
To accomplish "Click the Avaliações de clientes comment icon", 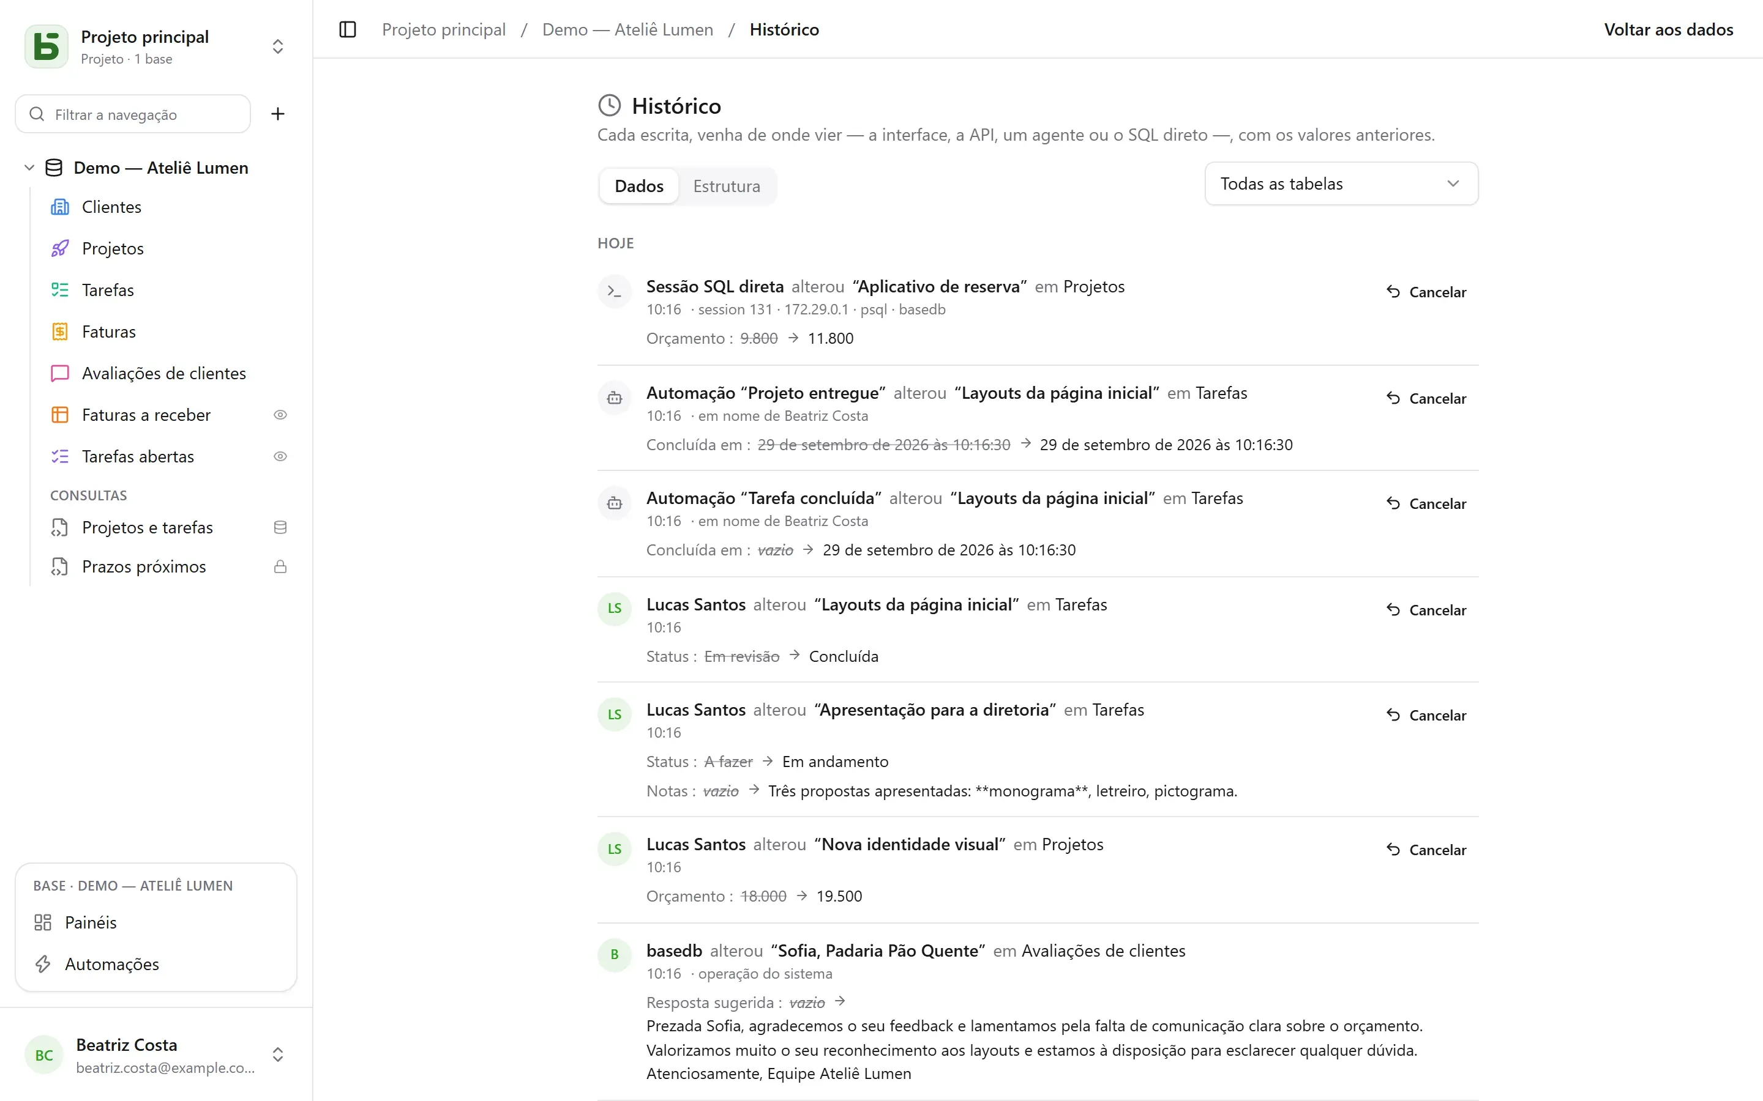I will click(x=60, y=374).
